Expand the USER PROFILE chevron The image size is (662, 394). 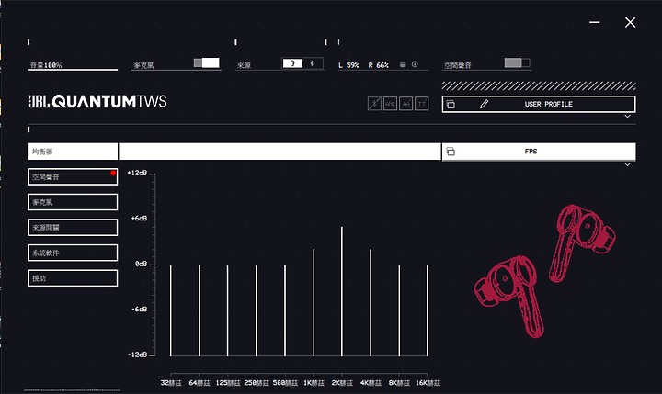(x=628, y=117)
